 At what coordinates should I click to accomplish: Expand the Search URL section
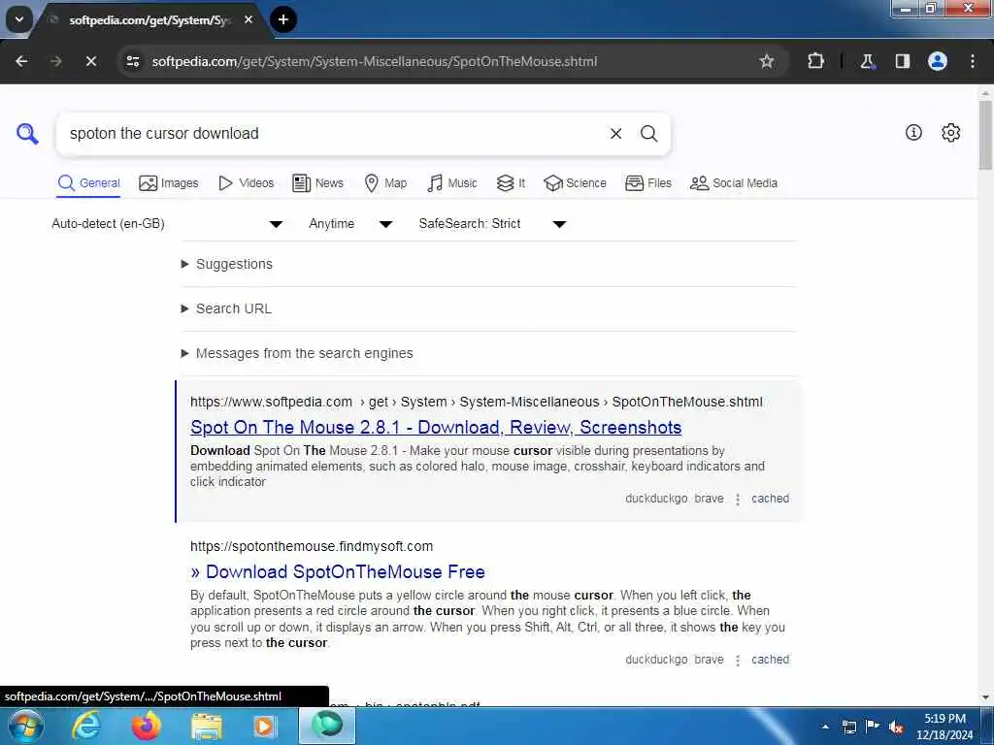tap(226, 308)
